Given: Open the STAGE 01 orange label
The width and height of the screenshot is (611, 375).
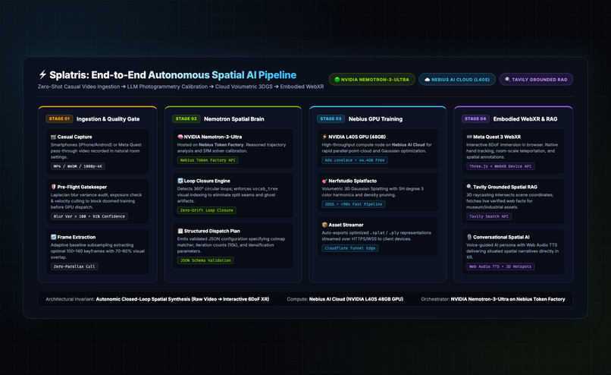Looking at the screenshot, I should (x=59, y=118).
